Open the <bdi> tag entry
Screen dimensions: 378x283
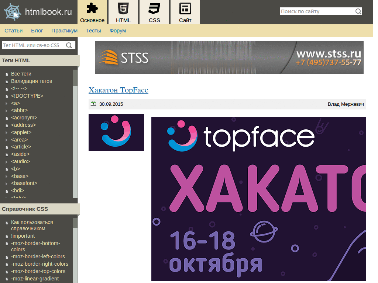(x=18, y=191)
